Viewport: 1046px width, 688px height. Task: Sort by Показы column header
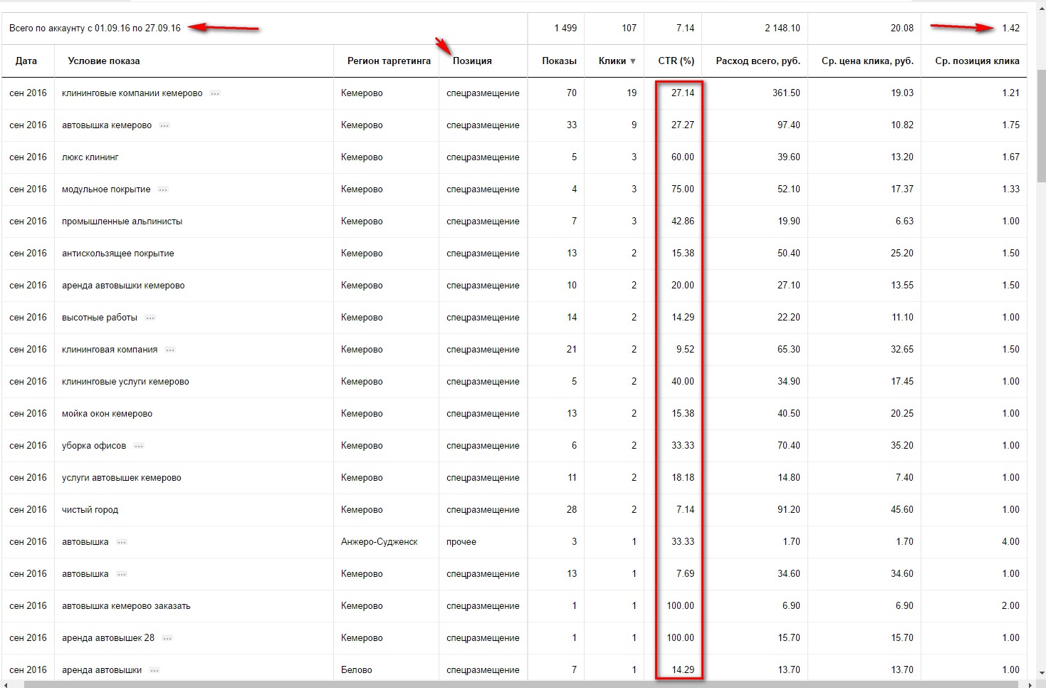tap(559, 61)
